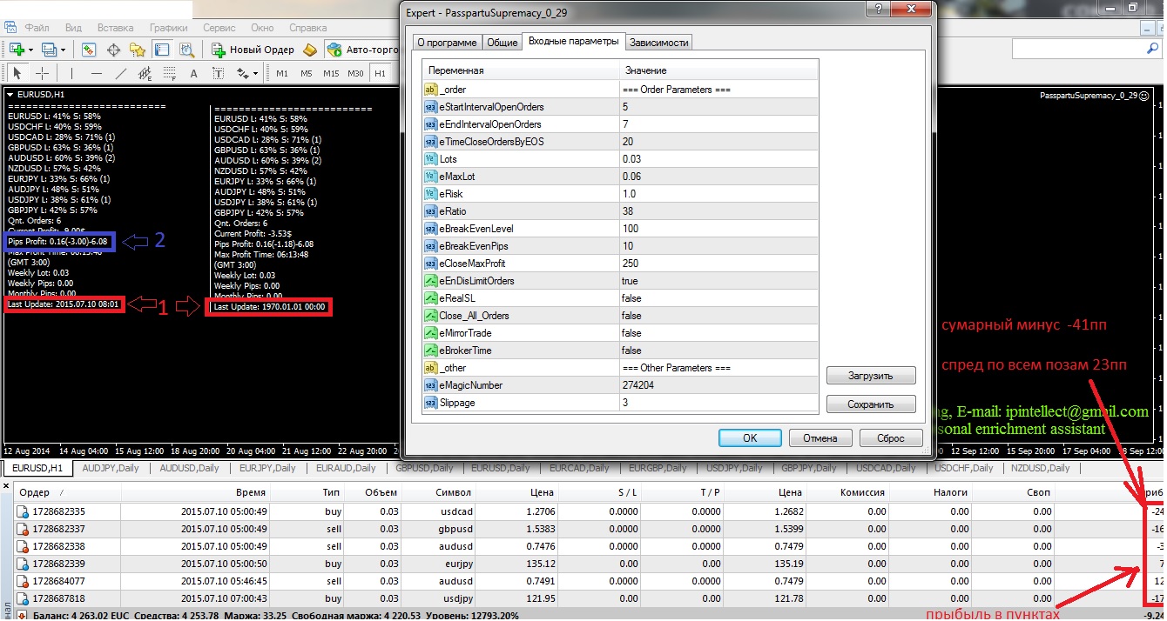Viewport: 1167px width, 621px height.
Task: Open the Графики menu
Action: pos(168,28)
